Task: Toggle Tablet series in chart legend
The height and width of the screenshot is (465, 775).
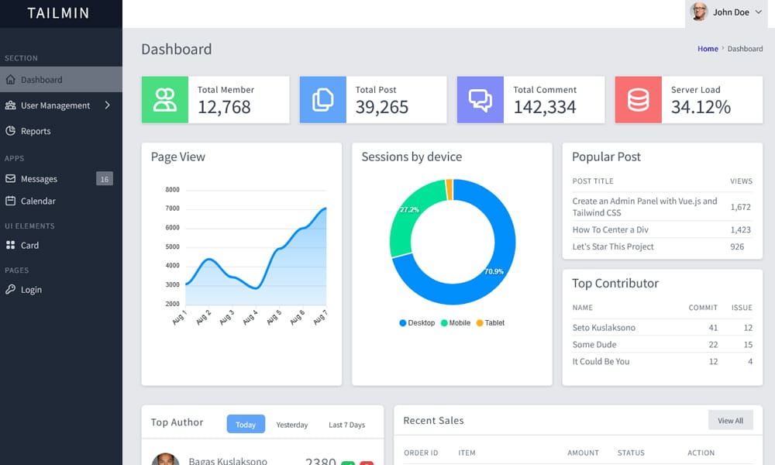Action: 490,323
